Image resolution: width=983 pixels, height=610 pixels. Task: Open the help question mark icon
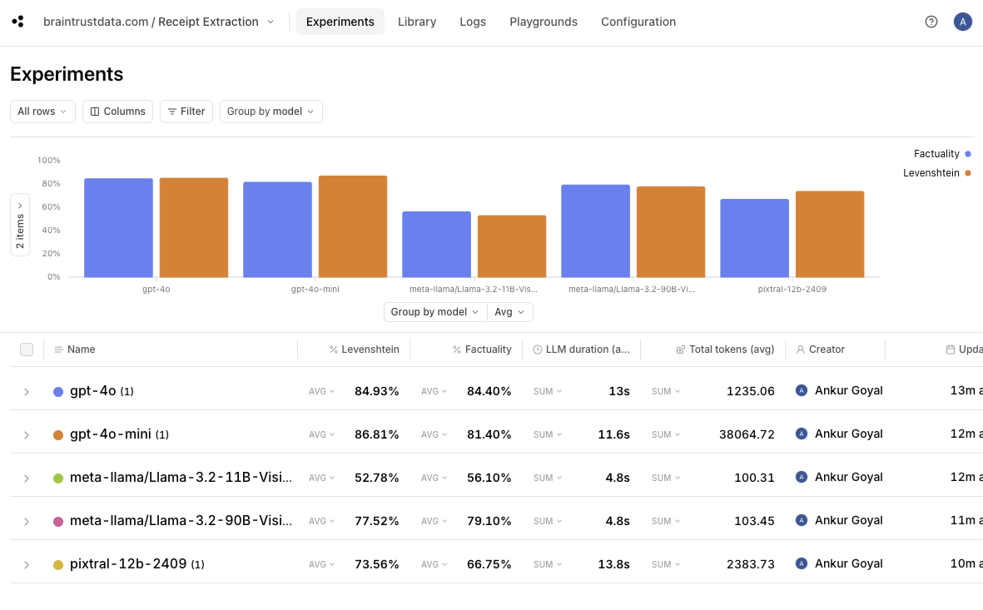click(931, 22)
